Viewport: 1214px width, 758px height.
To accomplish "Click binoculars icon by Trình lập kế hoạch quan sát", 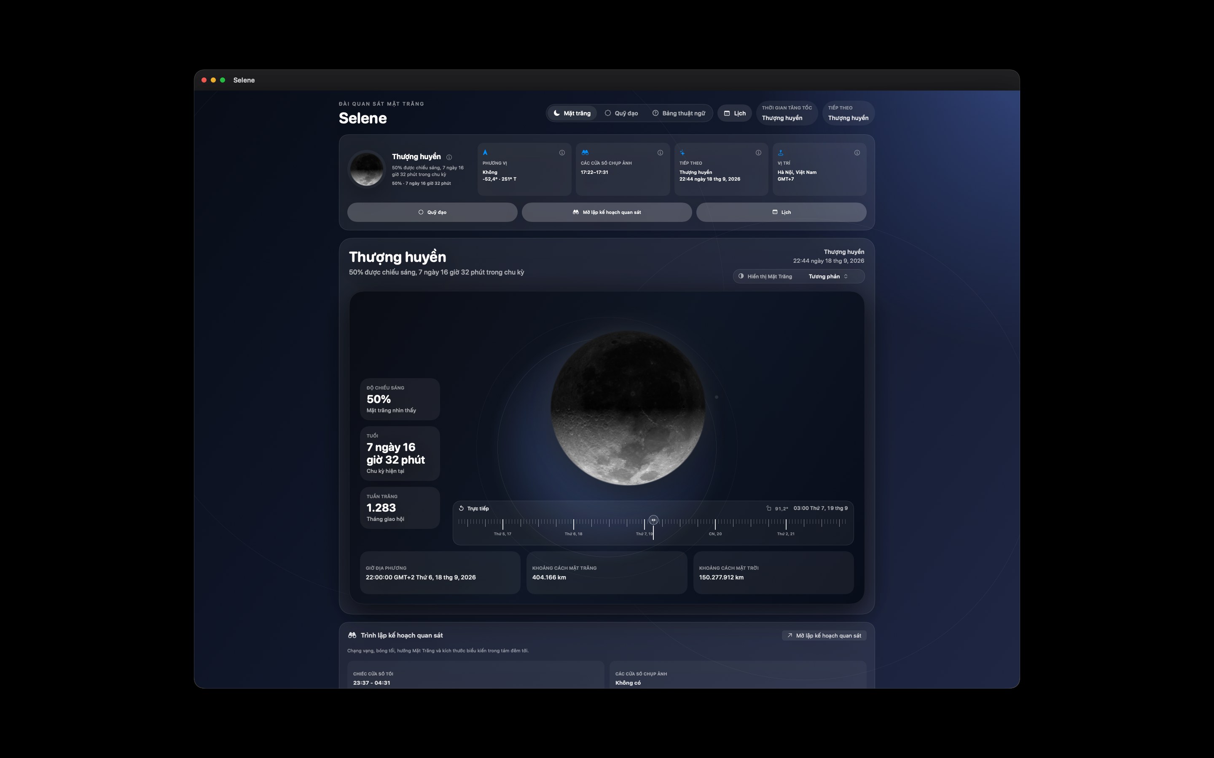I will coord(352,635).
